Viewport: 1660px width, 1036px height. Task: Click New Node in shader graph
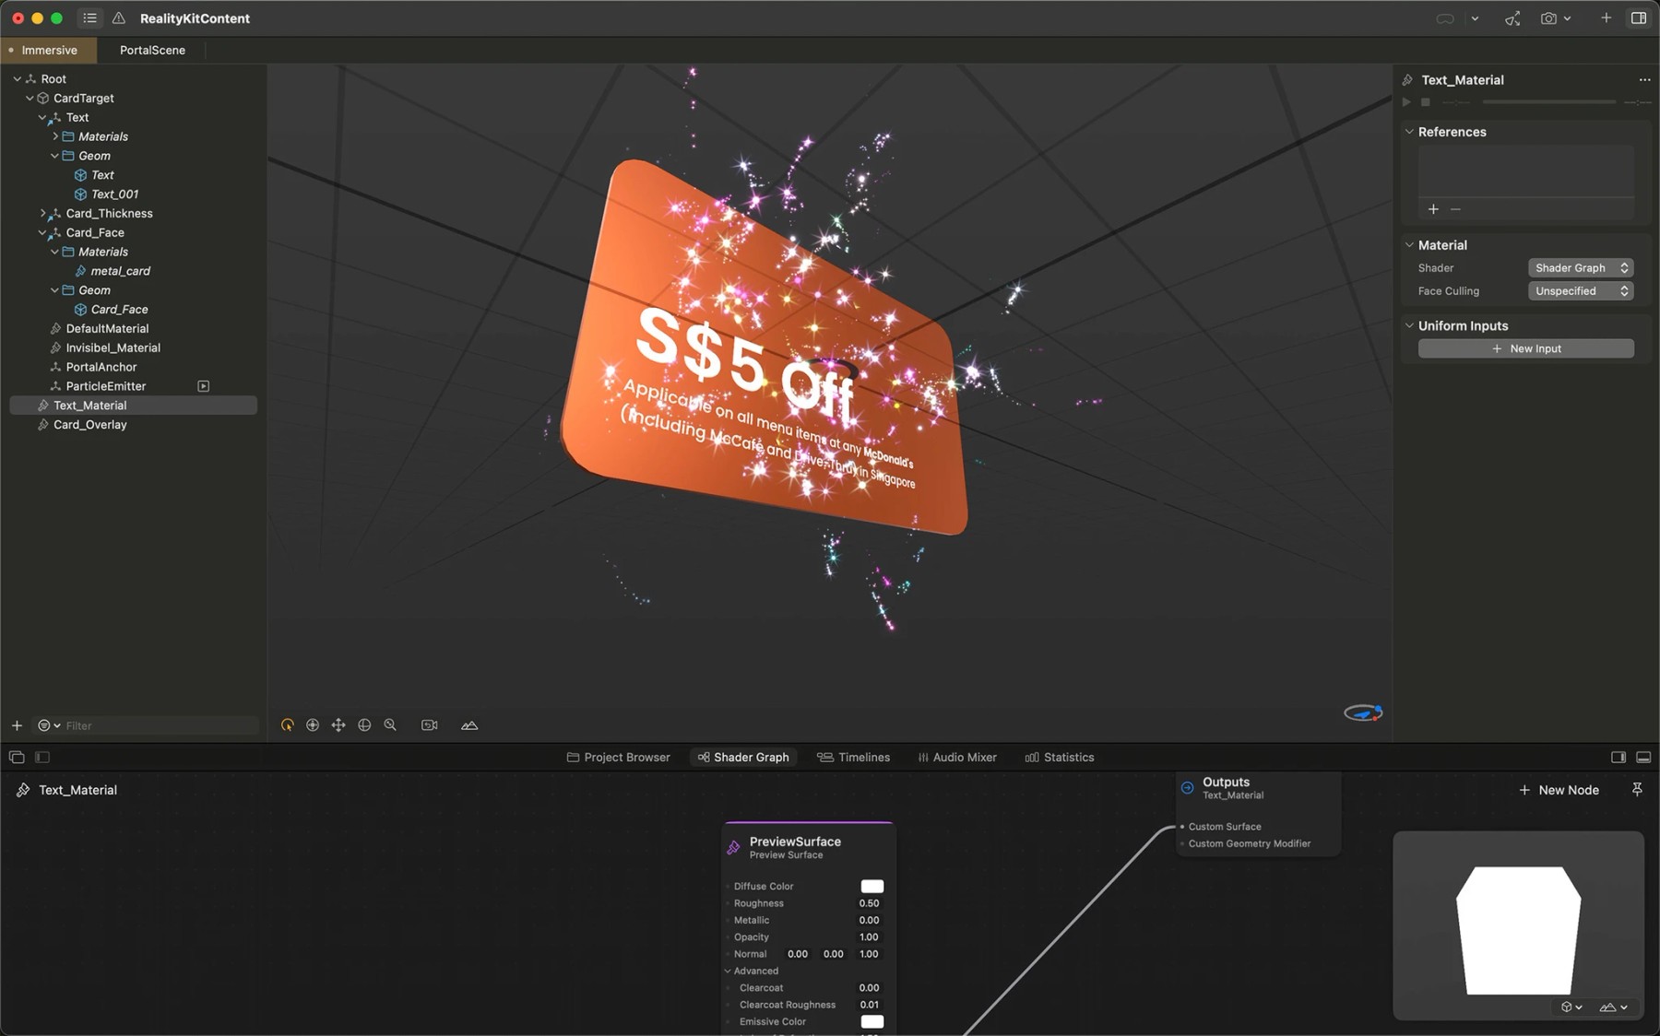coord(1559,791)
